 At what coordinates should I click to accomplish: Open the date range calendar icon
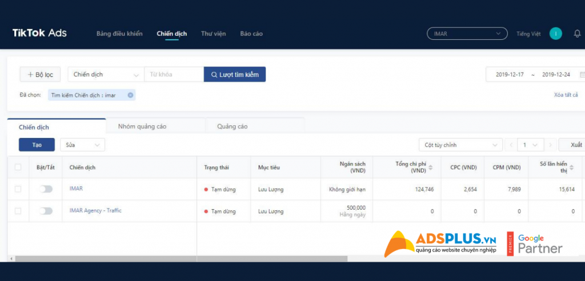pos(582,75)
